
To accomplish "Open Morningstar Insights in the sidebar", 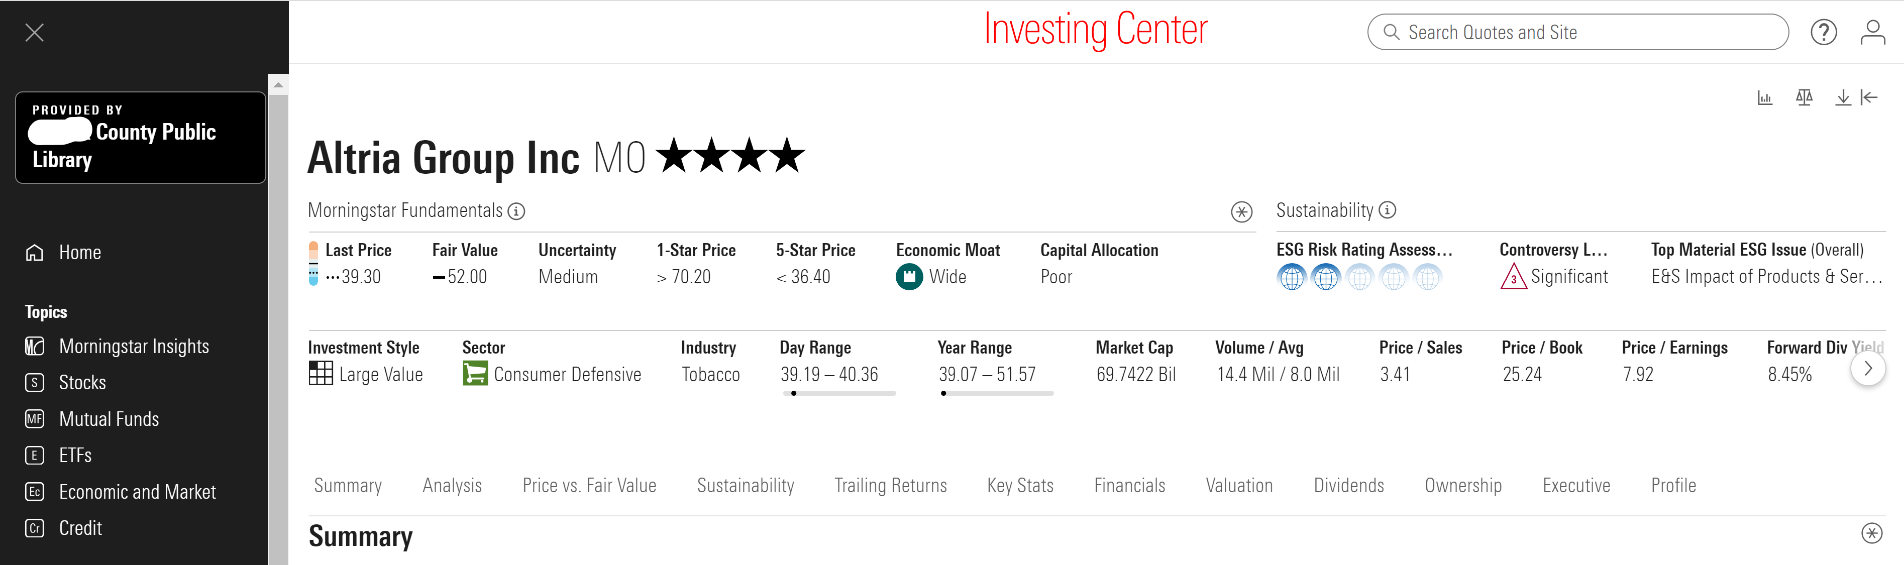I will coord(134,347).
